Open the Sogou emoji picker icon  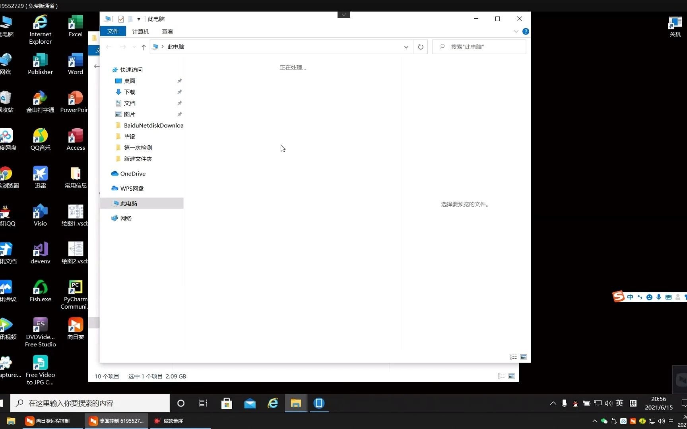[649, 297]
